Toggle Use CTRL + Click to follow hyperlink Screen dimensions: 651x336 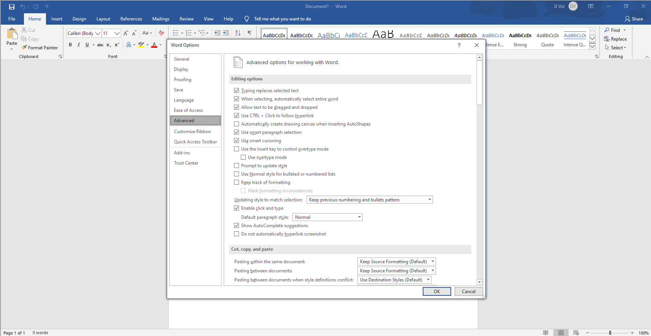click(x=237, y=116)
